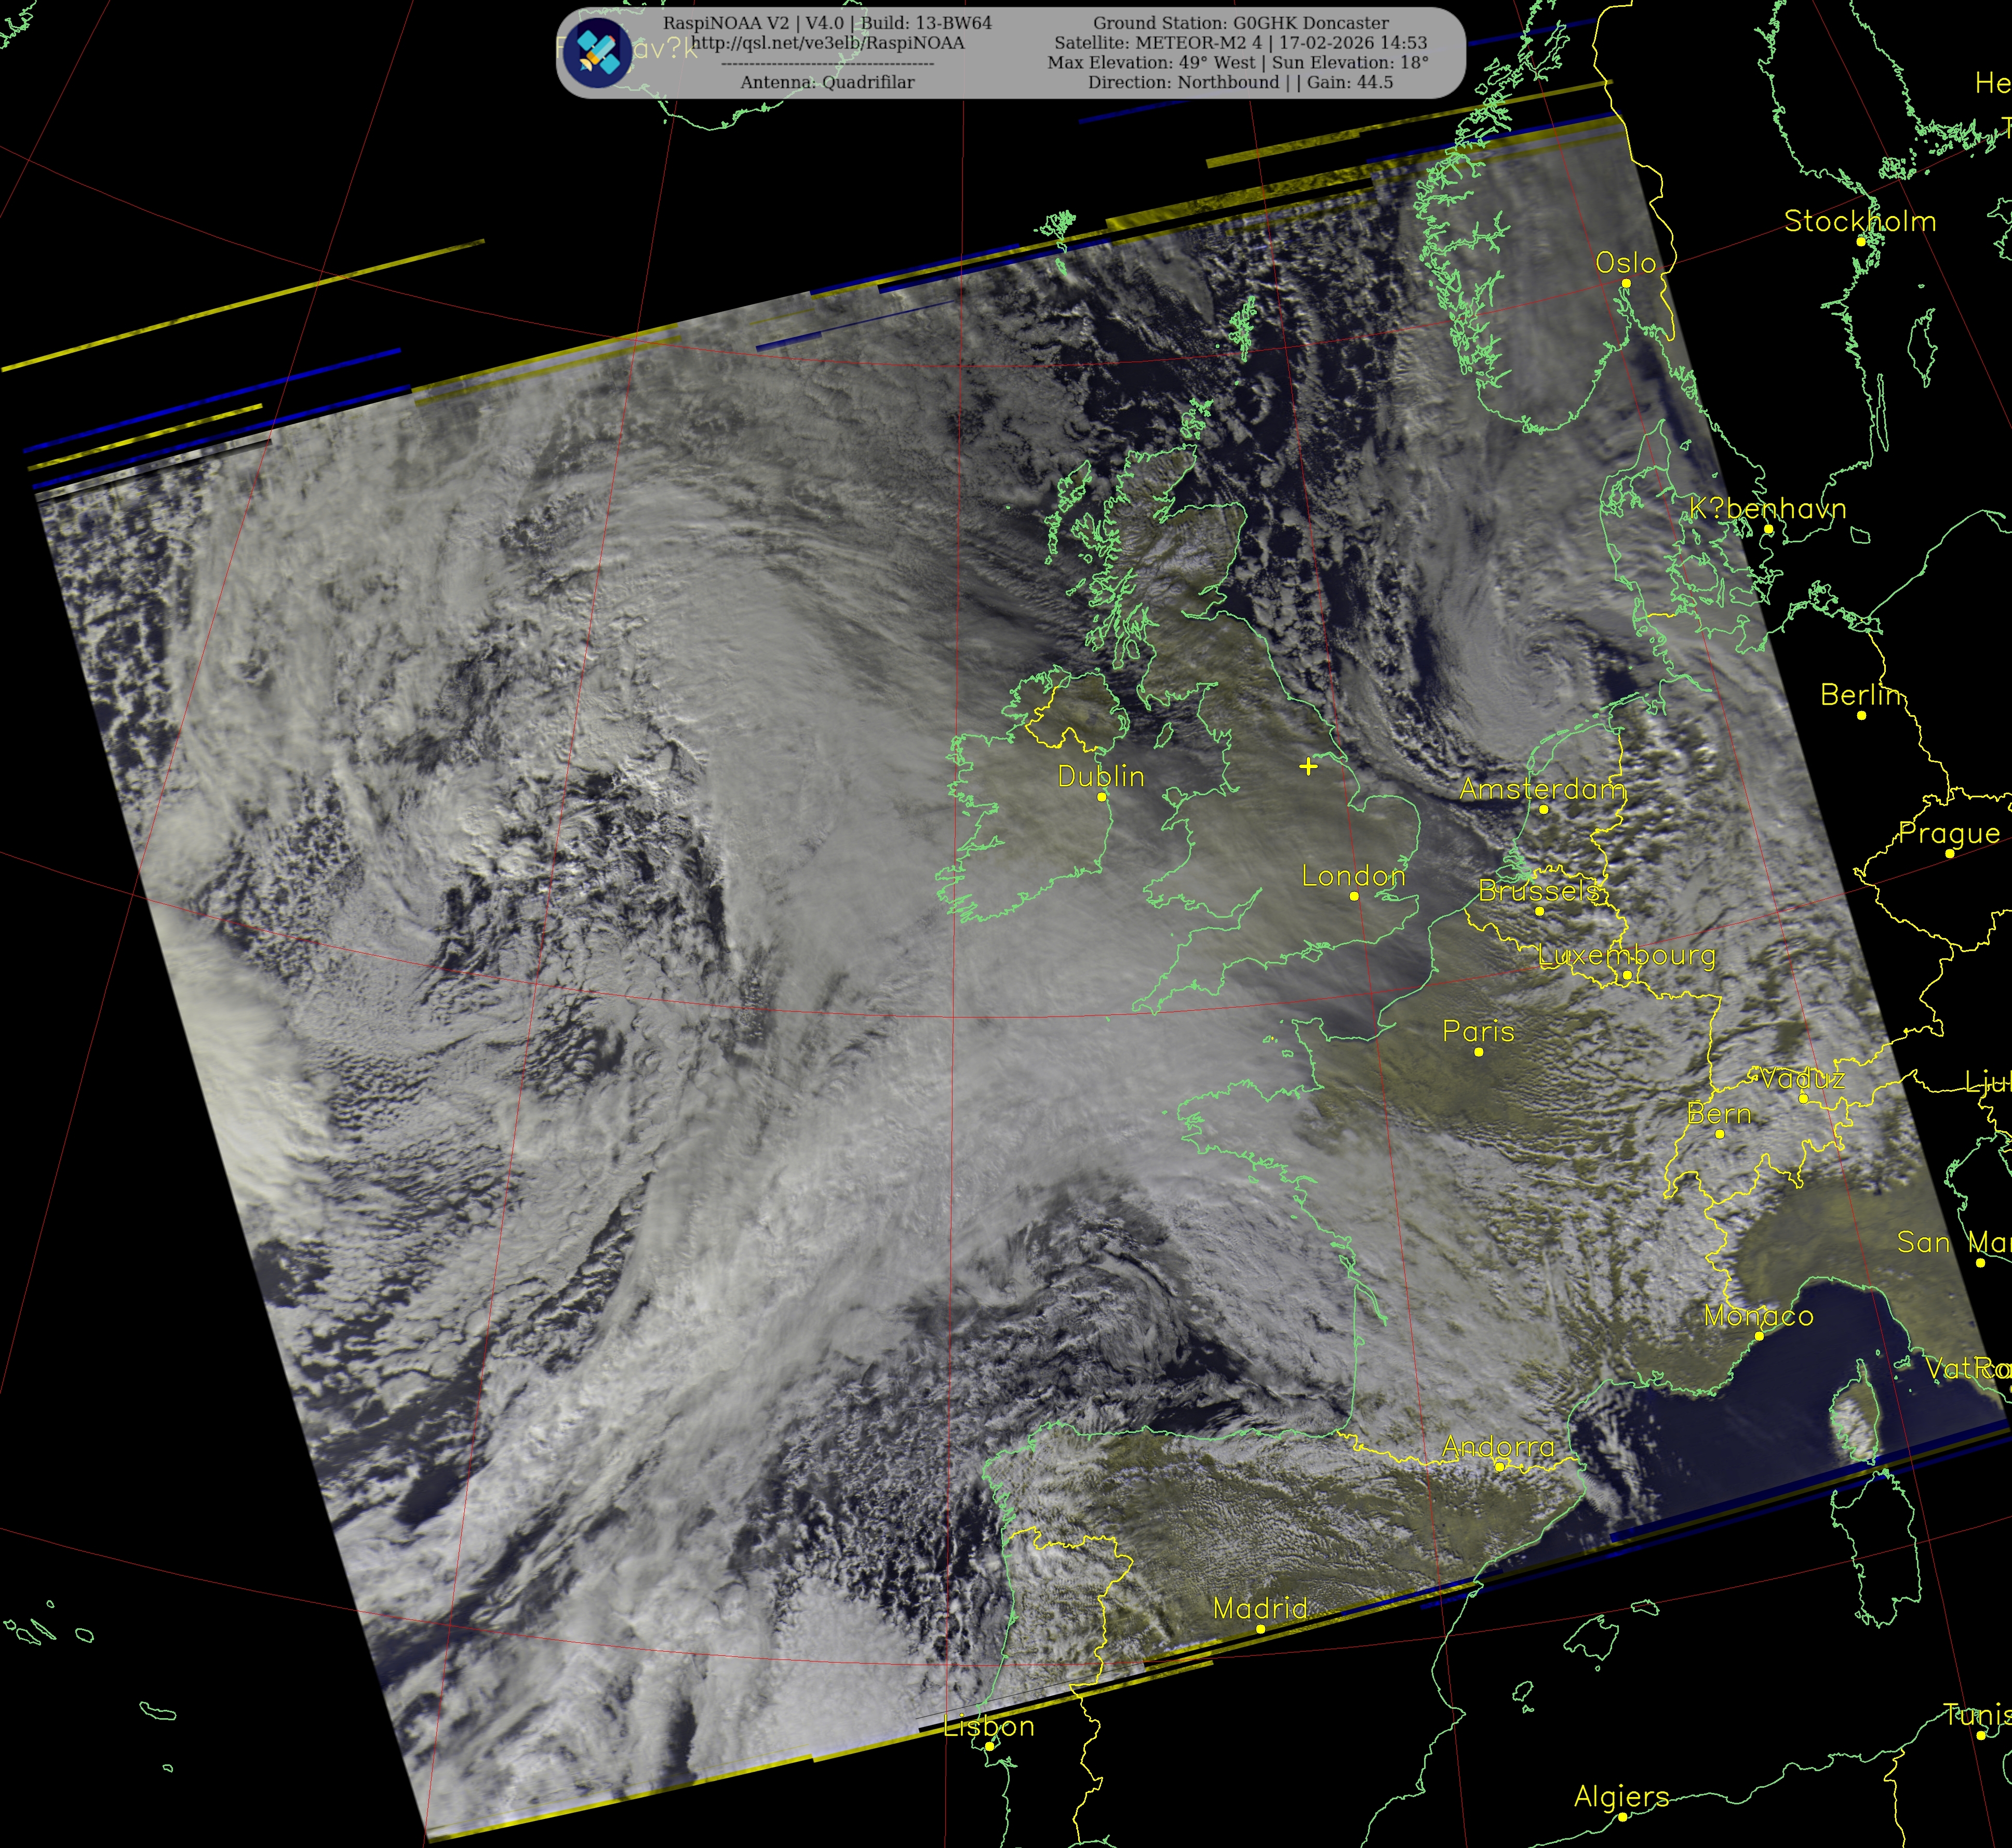2012x1848 pixels.
Task: Click the Oslo city marker dot
Action: [1626, 283]
